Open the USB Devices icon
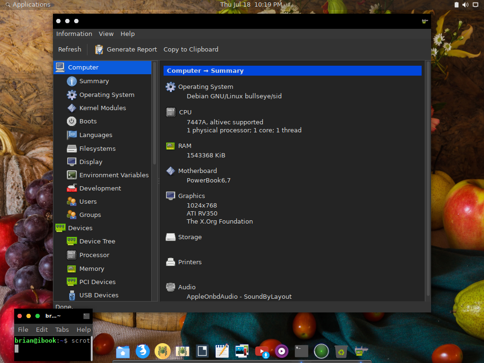484x363 pixels. click(72, 295)
